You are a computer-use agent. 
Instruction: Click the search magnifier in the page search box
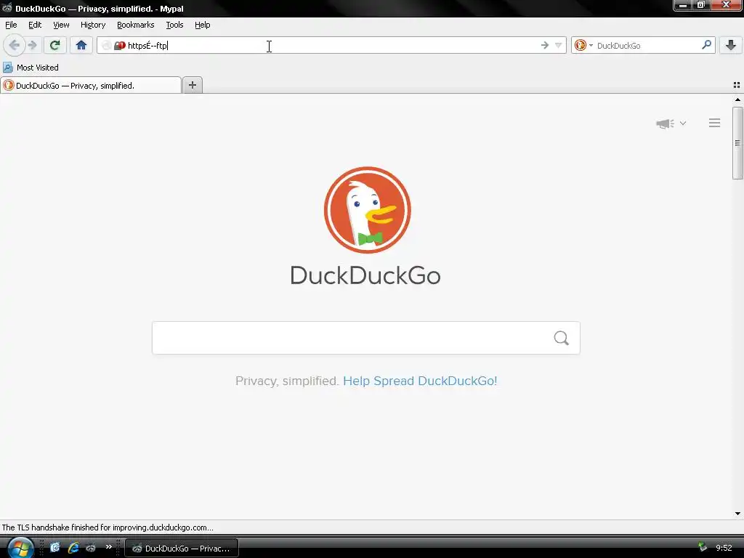tap(562, 338)
